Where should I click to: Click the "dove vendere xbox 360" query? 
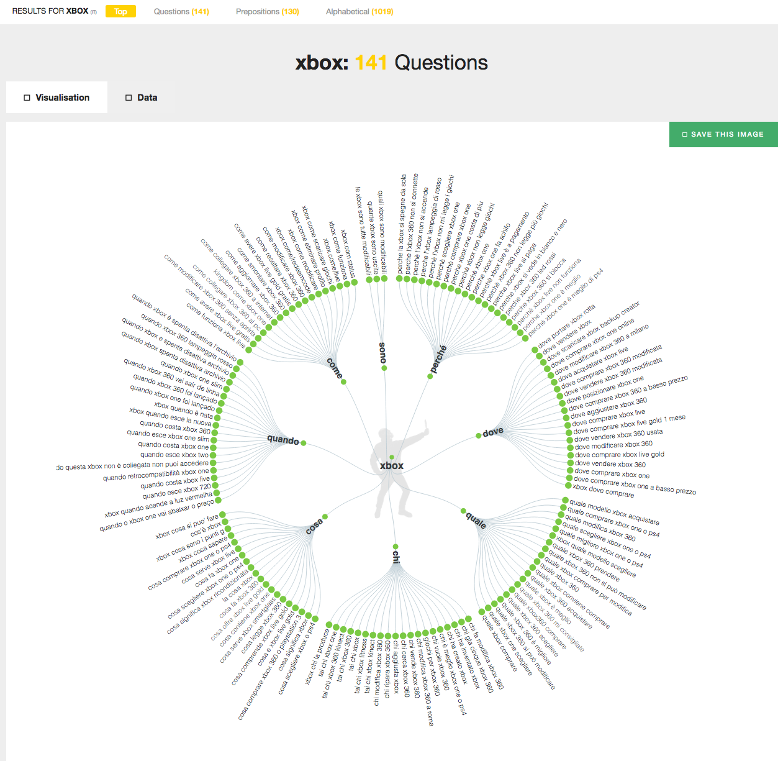pos(610,464)
